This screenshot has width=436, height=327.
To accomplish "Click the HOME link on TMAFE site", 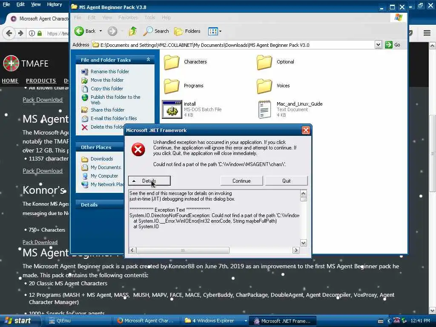I will coord(10,80).
